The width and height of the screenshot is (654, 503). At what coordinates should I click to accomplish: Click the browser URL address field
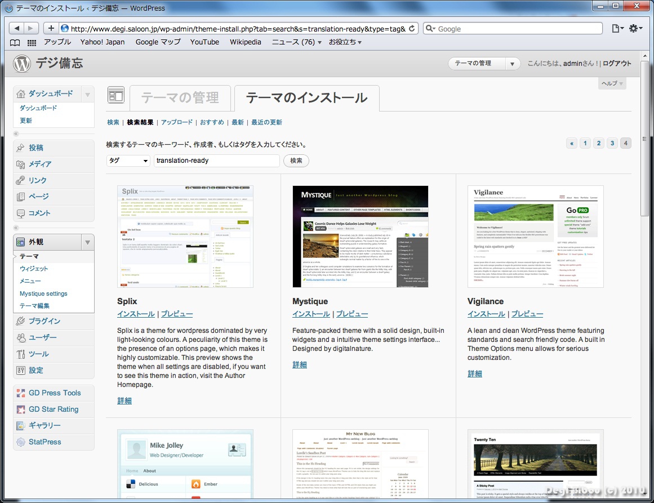[x=239, y=28]
